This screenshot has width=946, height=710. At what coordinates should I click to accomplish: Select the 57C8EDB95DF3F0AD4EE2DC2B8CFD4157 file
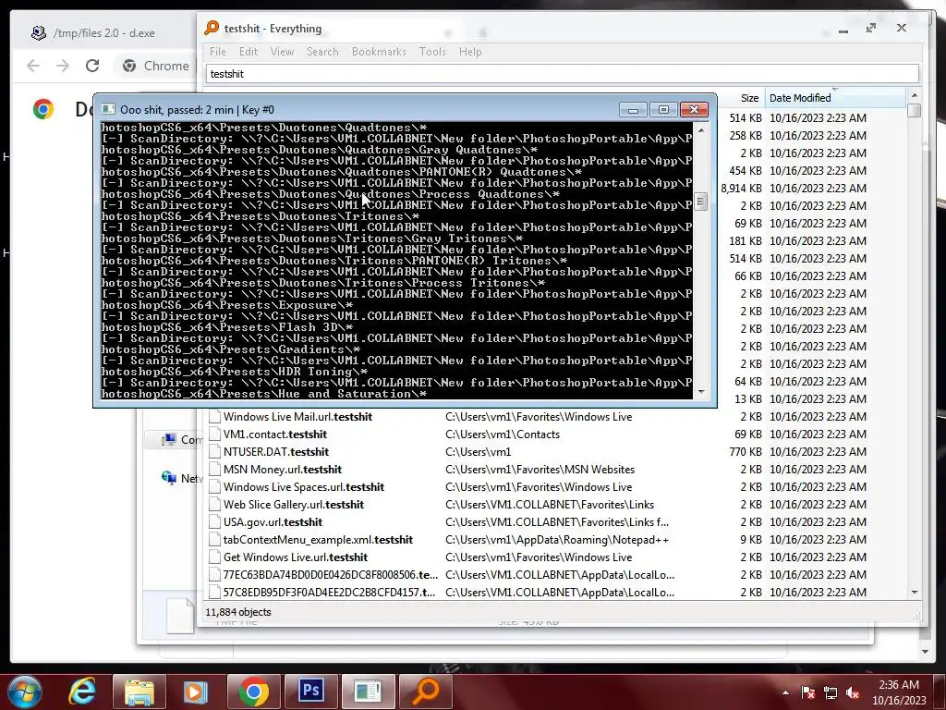click(x=329, y=592)
